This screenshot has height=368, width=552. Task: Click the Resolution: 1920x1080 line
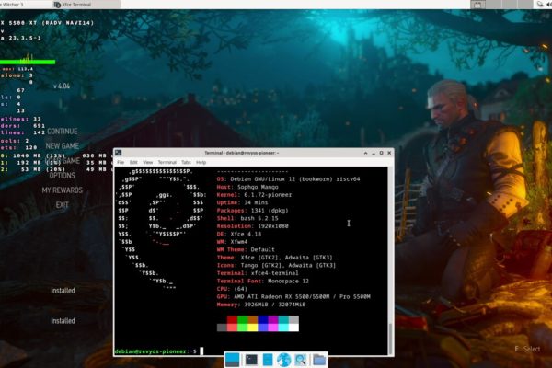252,226
